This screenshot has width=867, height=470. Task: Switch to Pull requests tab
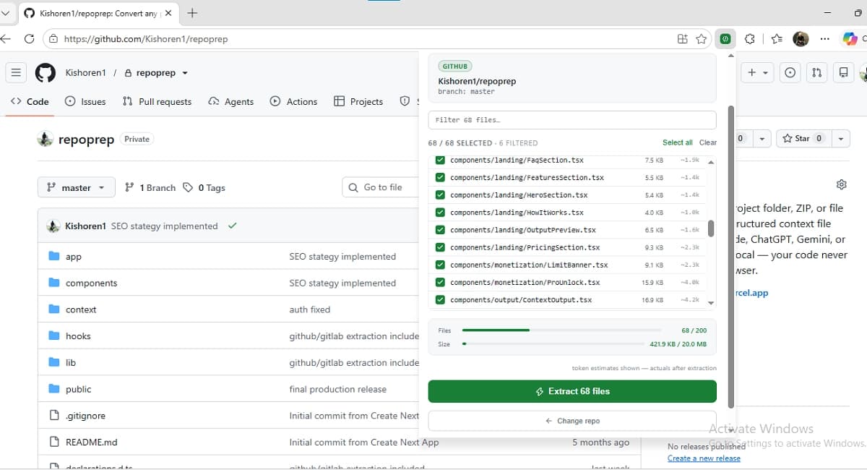click(157, 101)
